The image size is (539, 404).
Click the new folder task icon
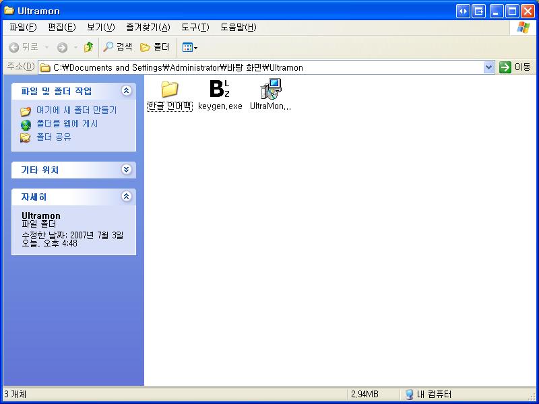26,111
